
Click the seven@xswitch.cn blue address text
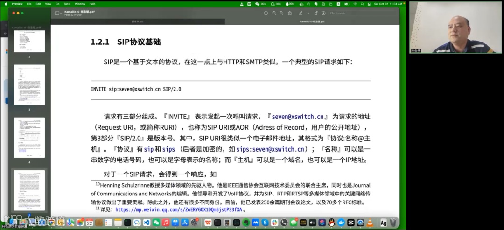298,117
